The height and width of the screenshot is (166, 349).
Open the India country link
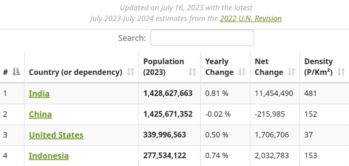pyautogui.click(x=39, y=93)
